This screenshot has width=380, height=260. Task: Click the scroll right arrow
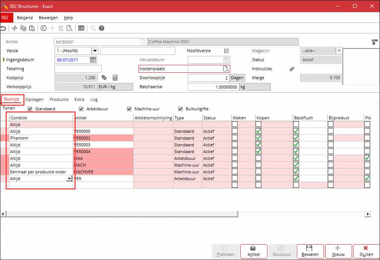pos(368,214)
